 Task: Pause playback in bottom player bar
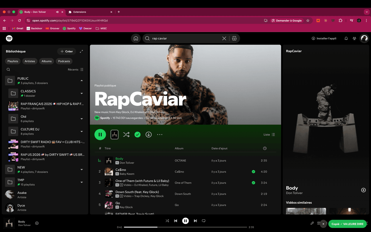185,221
